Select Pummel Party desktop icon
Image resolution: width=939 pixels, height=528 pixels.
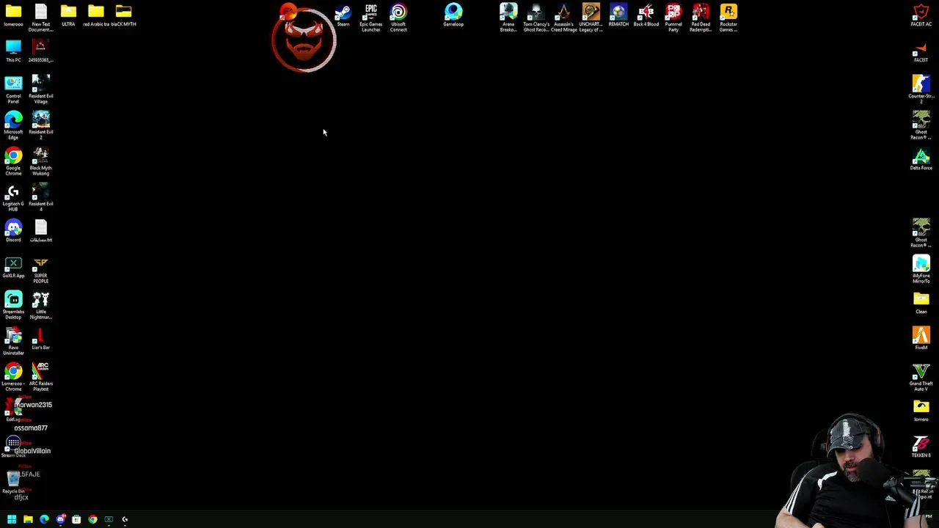[673, 18]
